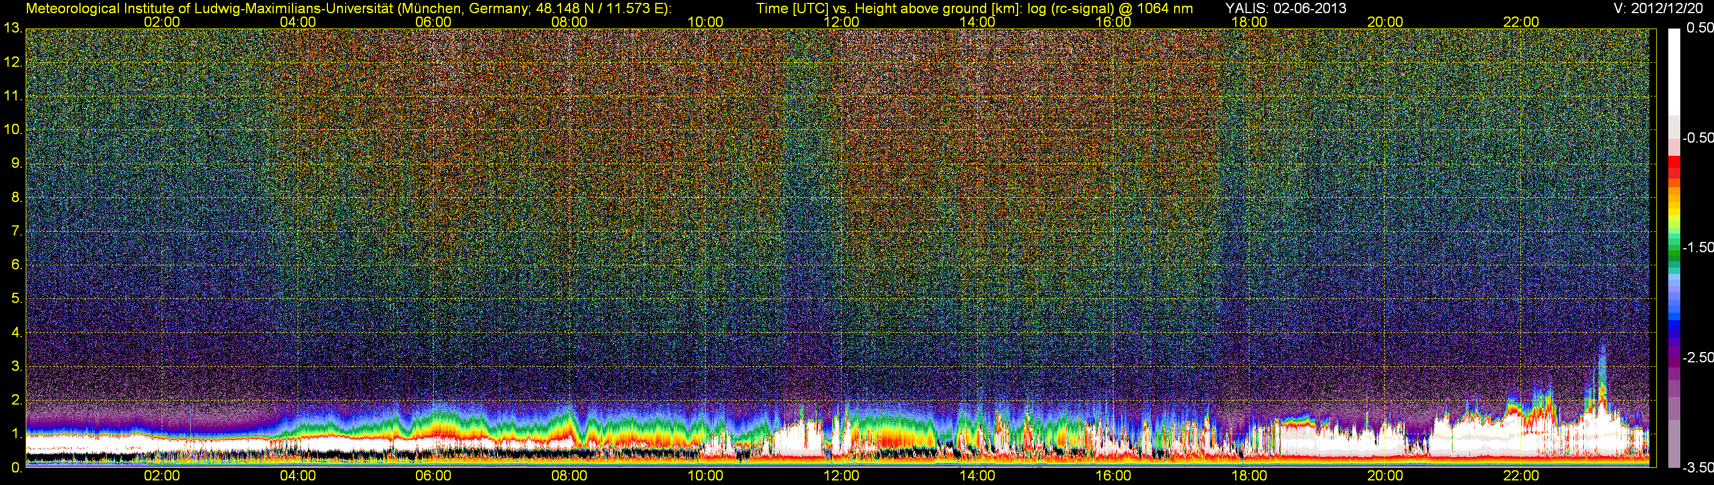Viewport: 1714px width, 485px height.
Task: Click the 13 km height axis label
Action: (12, 29)
